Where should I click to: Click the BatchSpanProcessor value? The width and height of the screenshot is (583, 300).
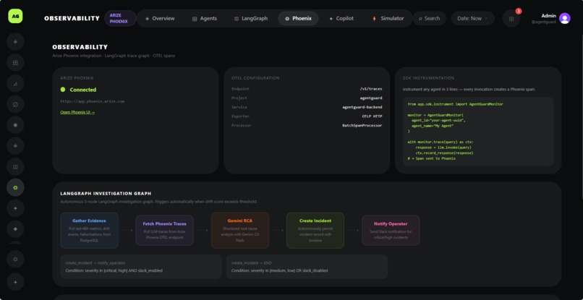(x=362, y=125)
